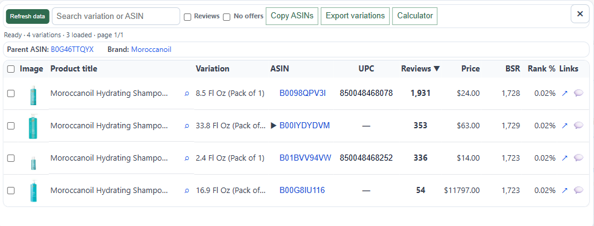Click the product title in the 2.4 Fl Oz row
The width and height of the screenshot is (594, 226).
pyautogui.click(x=109, y=158)
